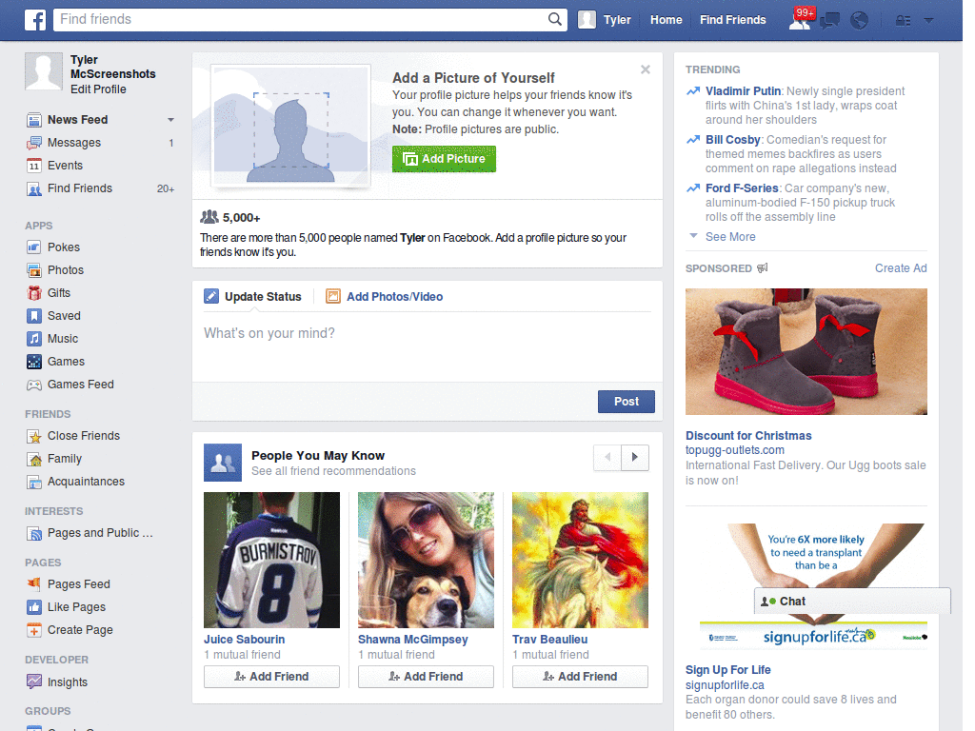Open the Chat bar
Viewport: 975px width, 731px height.
click(x=852, y=602)
